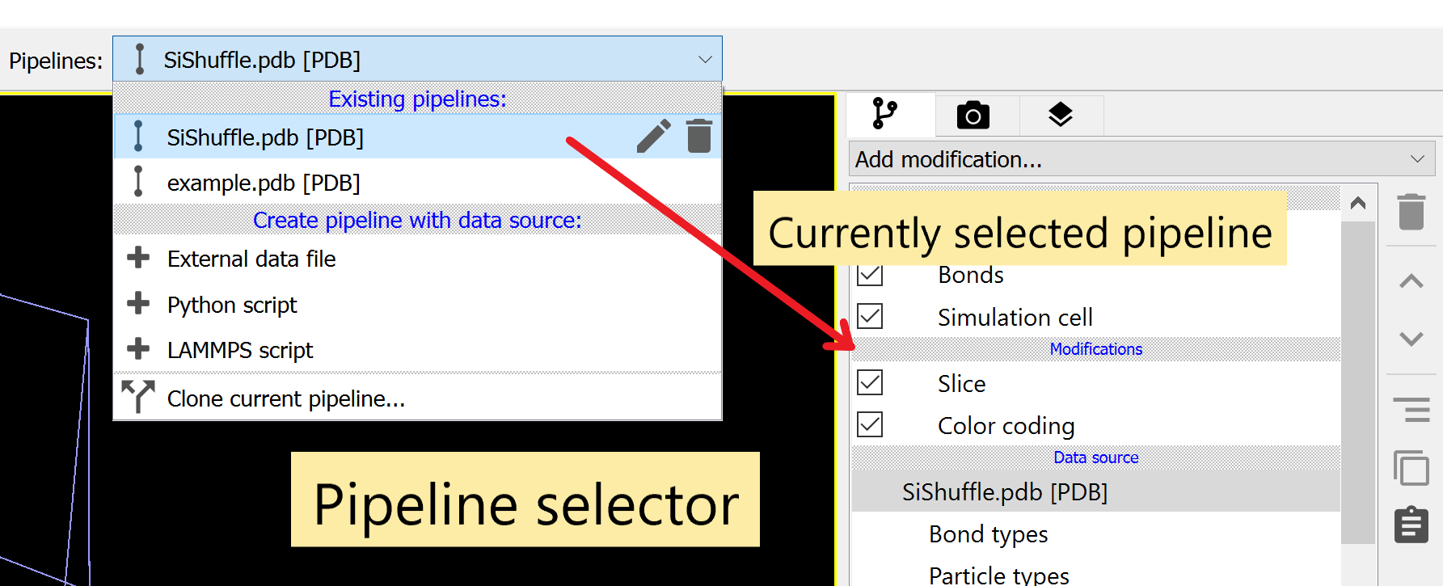The width and height of the screenshot is (1443, 586).
Task: Click the pencil rename icon for SiShuffle.pdb
Action: click(653, 136)
